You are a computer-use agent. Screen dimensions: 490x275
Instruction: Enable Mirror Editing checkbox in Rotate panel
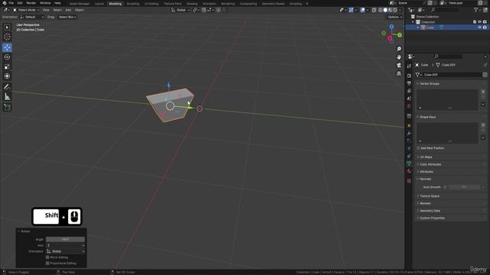coord(47,257)
